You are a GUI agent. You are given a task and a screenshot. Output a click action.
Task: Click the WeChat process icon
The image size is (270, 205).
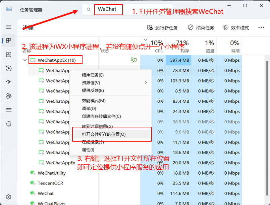[33, 193]
